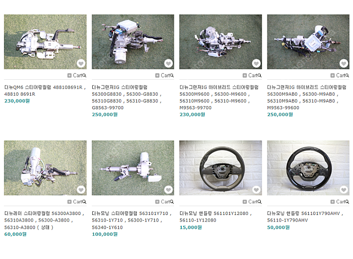Add Morning 561101Y12080 wheel to Cart

[x=250, y=202]
